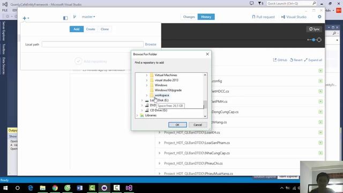This screenshot has height=193, width=343.
Task: Open Word from the taskbar
Action: 80,188
